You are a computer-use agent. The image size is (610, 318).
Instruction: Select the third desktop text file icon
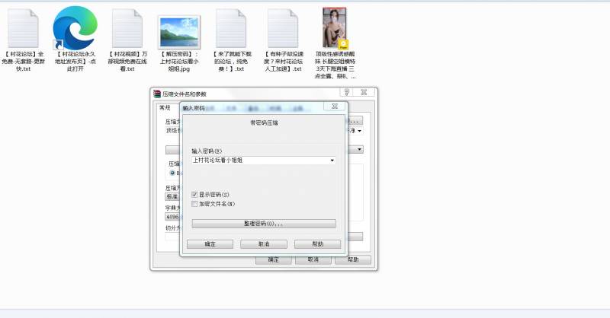coord(127,29)
